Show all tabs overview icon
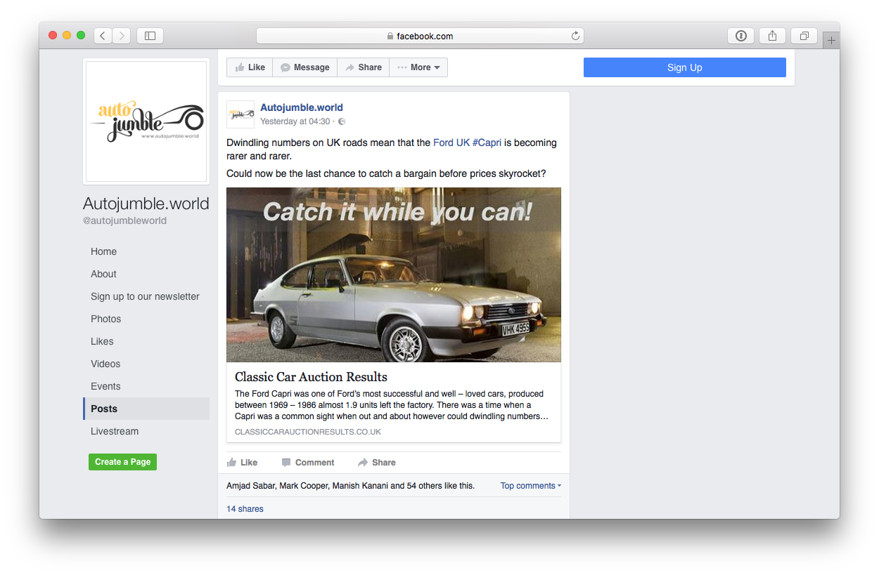This screenshot has height=575, width=879. tap(804, 36)
